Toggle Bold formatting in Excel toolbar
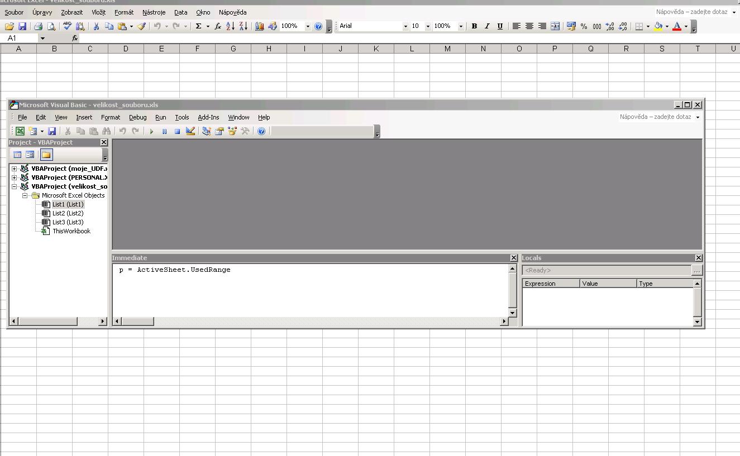This screenshot has height=456, width=740. coord(474,26)
